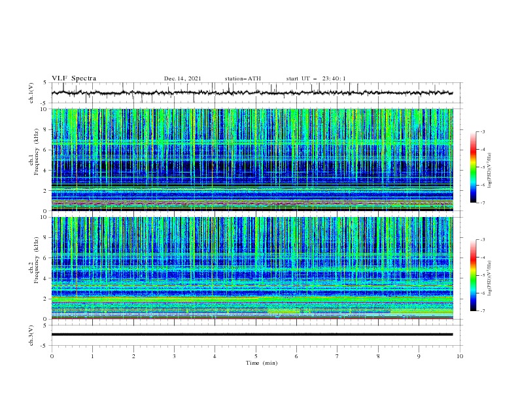
Task: Click the ch.3 voltage waveform band
Action: 252,335
